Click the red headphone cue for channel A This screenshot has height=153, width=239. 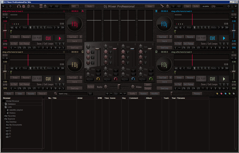(x=116, y=79)
